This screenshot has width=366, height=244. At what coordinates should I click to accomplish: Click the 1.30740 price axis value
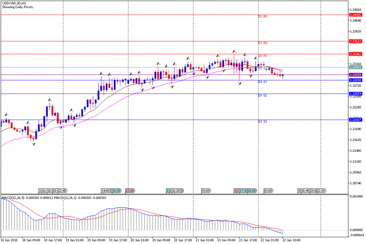[x=356, y=183]
